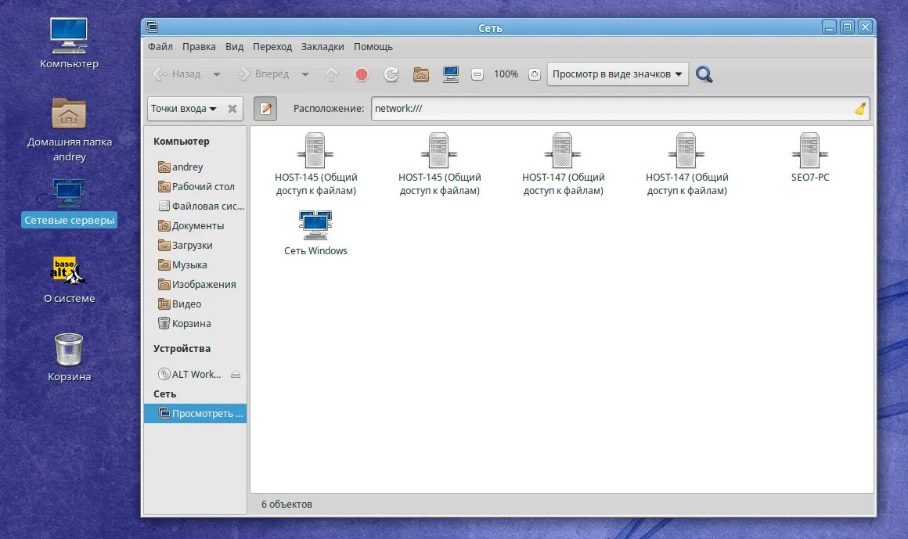Toggle the location bar edit pencil
The width and height of the screenshot is (908, 539).
265,109
